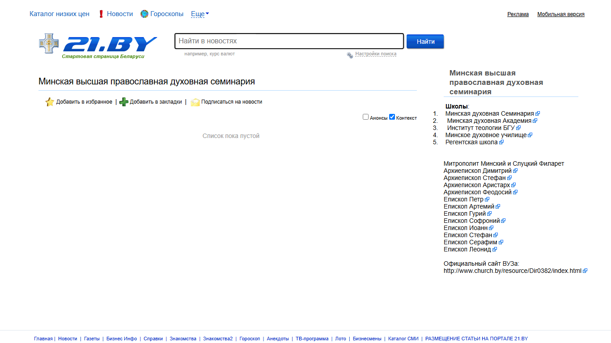
Task: Click external link icon after Архиепископ Стефан
Action: 509,178
